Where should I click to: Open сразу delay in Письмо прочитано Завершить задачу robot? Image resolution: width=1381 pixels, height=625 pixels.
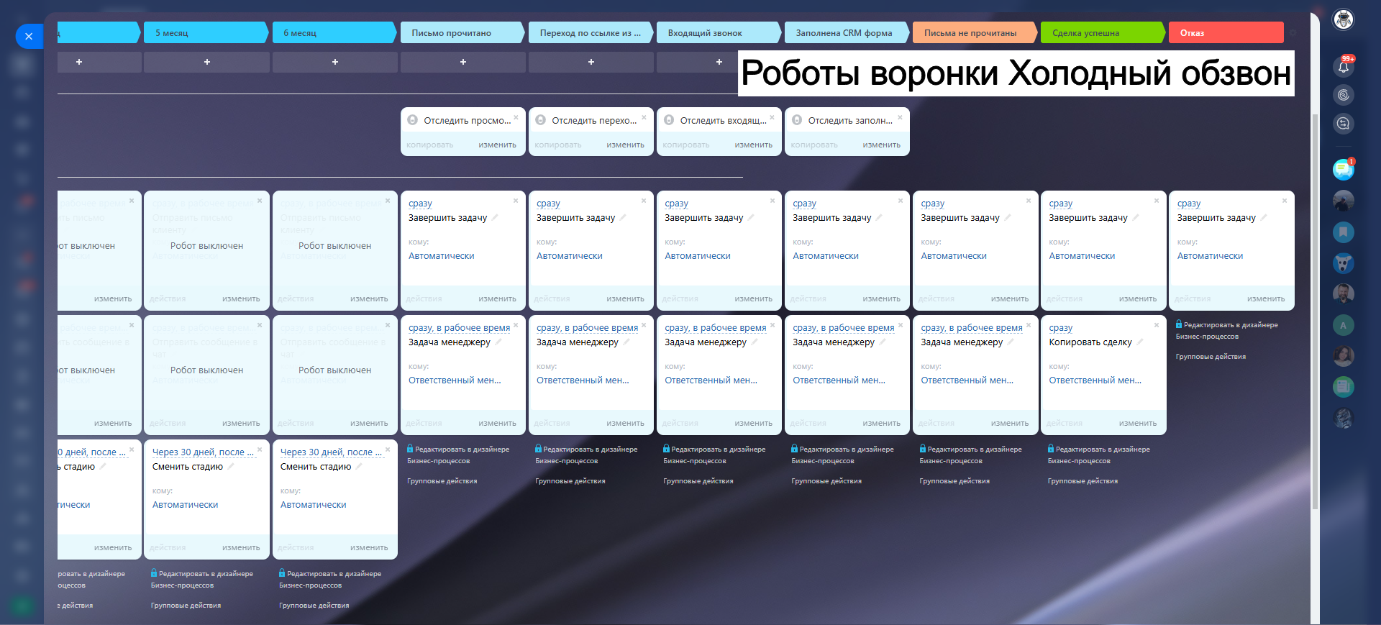click(x=420, y=204)
